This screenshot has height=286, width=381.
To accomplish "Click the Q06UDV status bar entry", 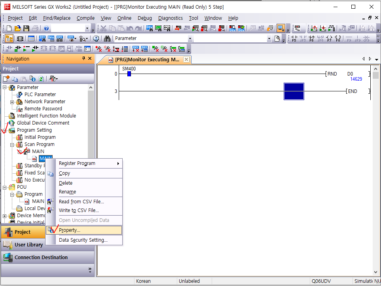I will 321,281.
